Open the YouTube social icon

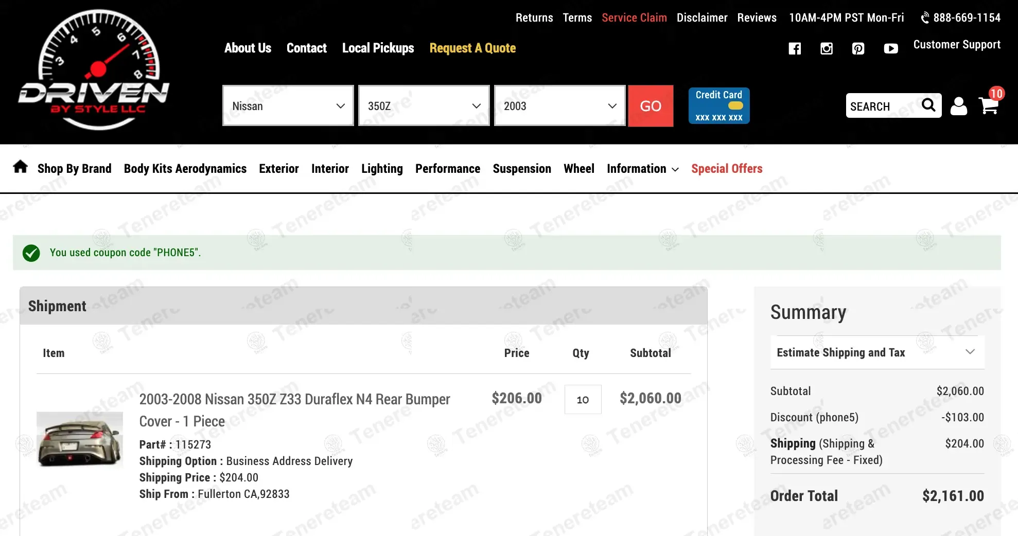tap(891, 48)
